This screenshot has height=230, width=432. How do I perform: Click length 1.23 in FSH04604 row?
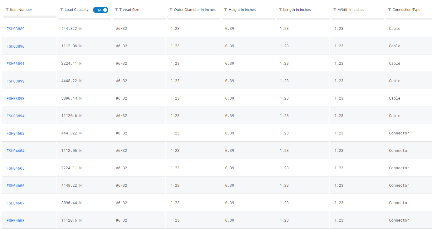(x=284, y=151)
